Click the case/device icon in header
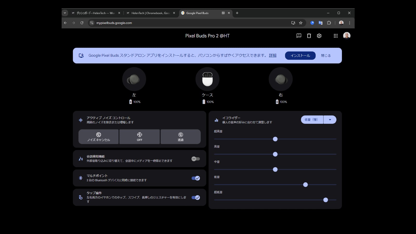416x234 pixels. pyautogui.click(x=309, y=36)
